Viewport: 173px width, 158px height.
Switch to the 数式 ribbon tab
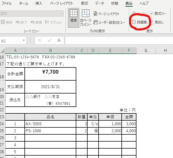85,3
